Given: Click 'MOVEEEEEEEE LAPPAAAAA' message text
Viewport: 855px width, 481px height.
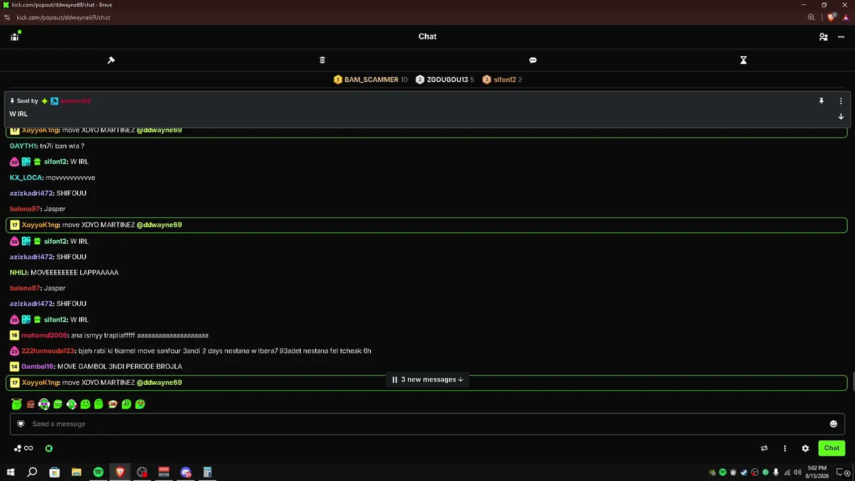Looking at the screenshot, I should 74,273.
